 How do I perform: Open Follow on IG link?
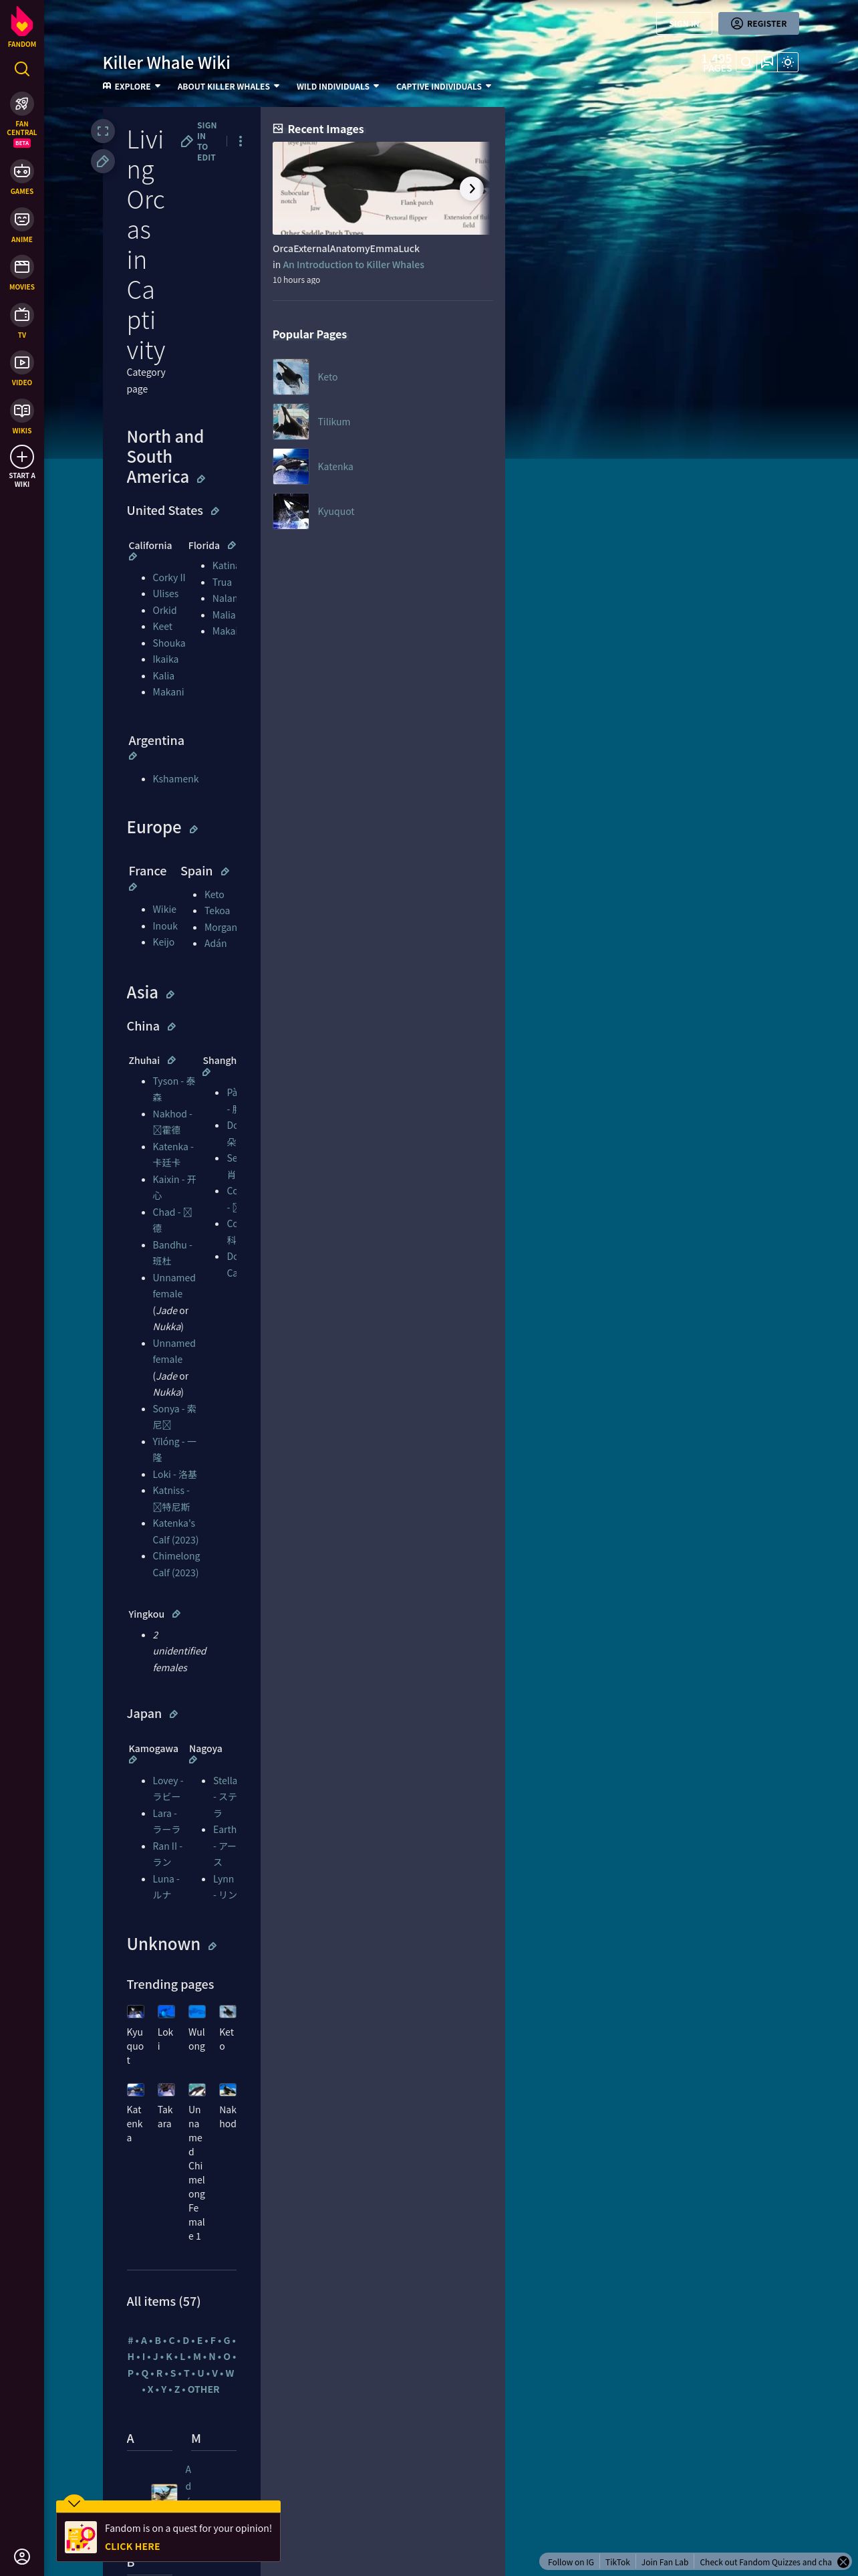pos(571,2562)
